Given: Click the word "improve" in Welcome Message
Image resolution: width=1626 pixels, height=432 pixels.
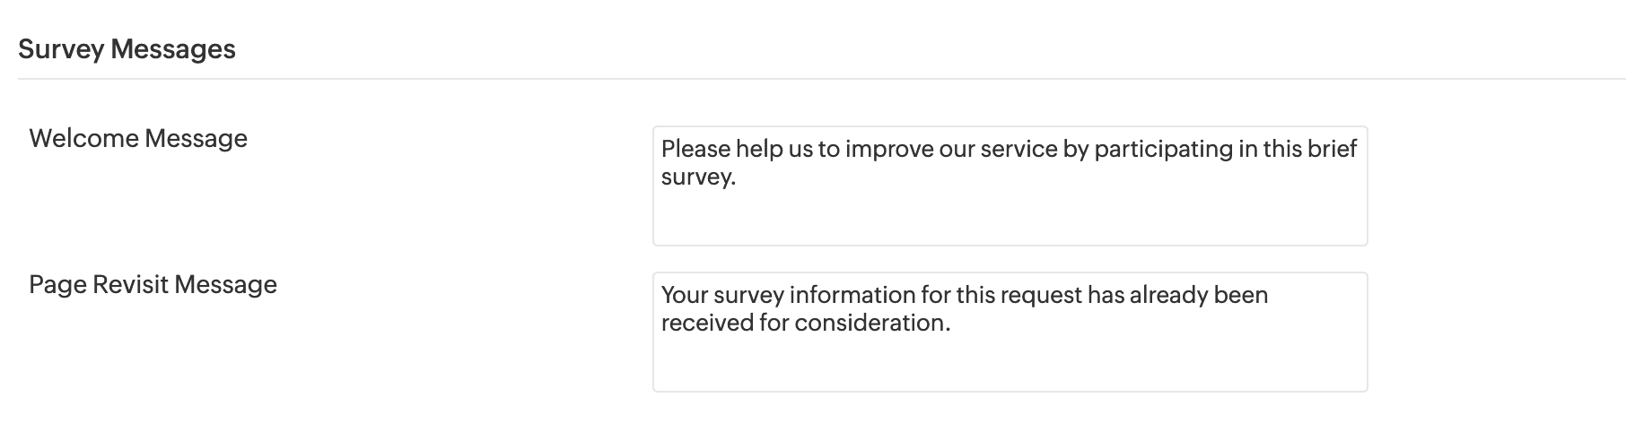Looking at the screenshot, I should 888,149.
